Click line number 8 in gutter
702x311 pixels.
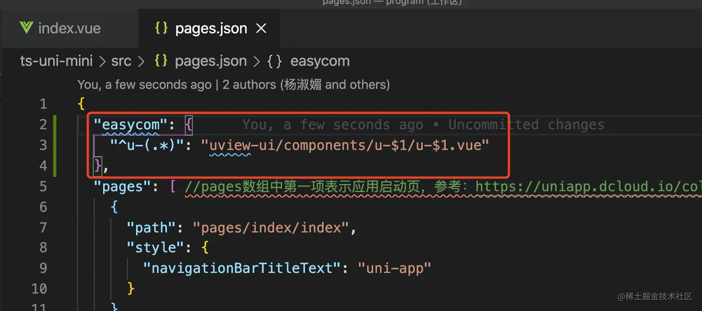(x=43, y=248)
